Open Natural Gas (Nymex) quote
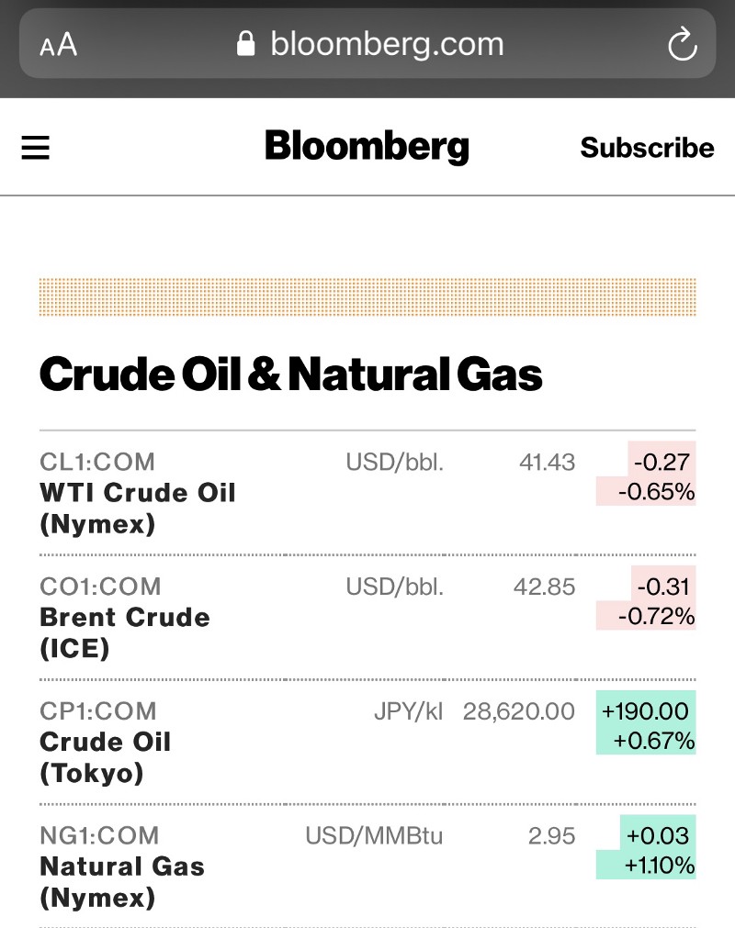The image size is (735, 928). click(122, 881)
